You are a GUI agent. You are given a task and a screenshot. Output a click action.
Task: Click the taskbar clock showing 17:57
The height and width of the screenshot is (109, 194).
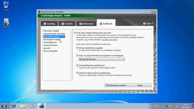(x=186, y=106)
